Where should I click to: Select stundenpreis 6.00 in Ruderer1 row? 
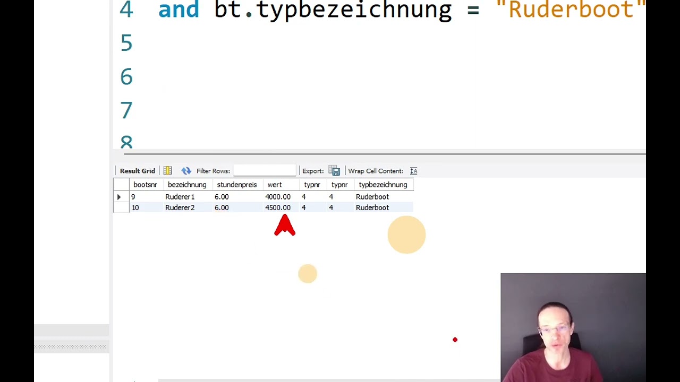click(237, 197)
